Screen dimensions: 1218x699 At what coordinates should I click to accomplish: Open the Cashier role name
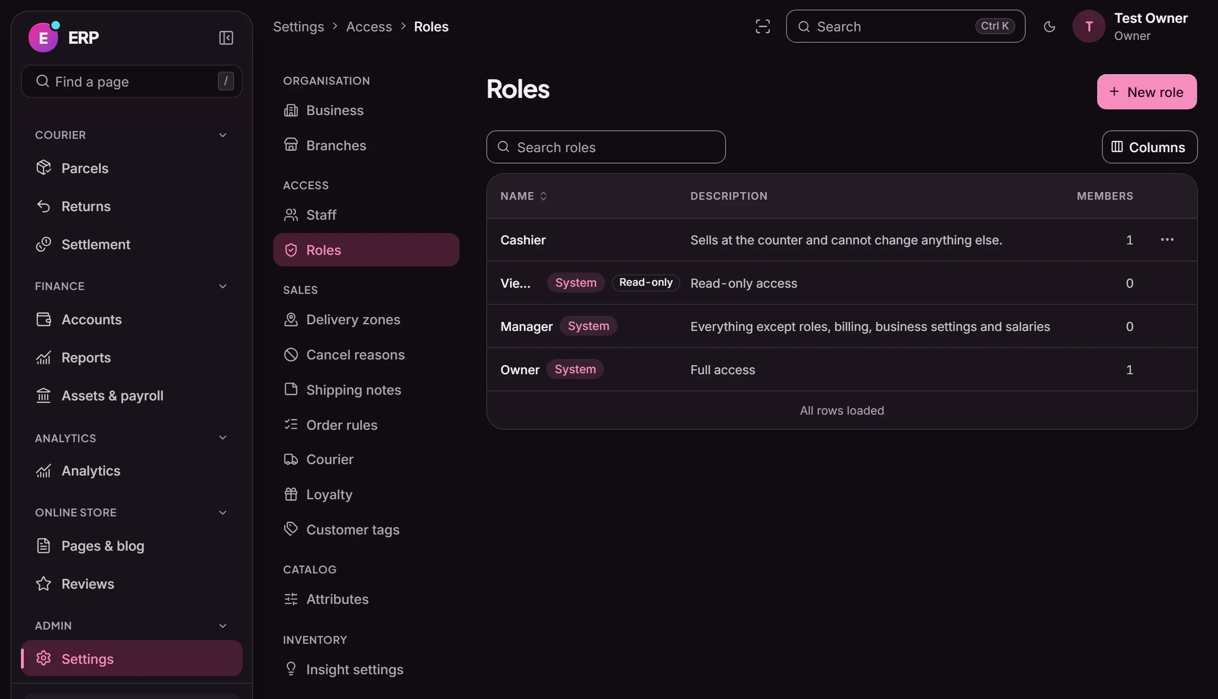tap(523, 240)
